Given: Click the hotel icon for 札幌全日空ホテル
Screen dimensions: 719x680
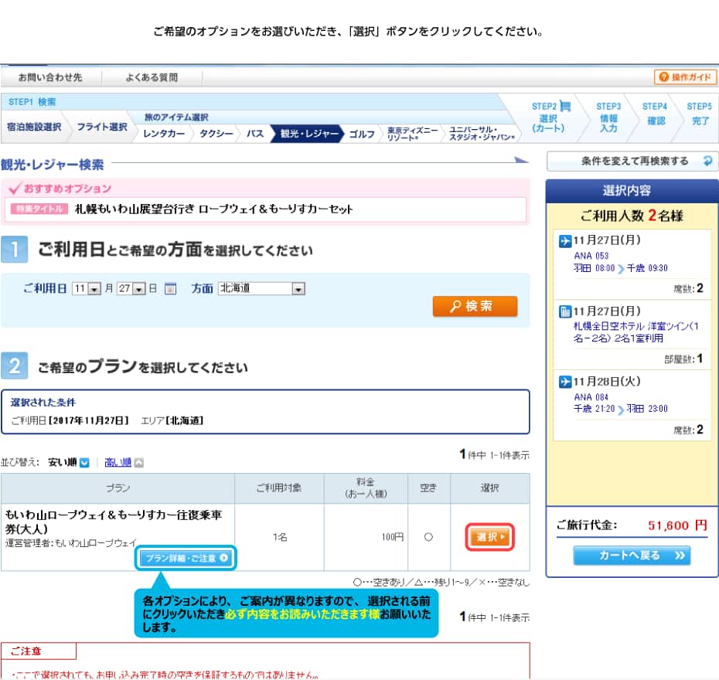Looking at the screenshot, I should point(565,311).
